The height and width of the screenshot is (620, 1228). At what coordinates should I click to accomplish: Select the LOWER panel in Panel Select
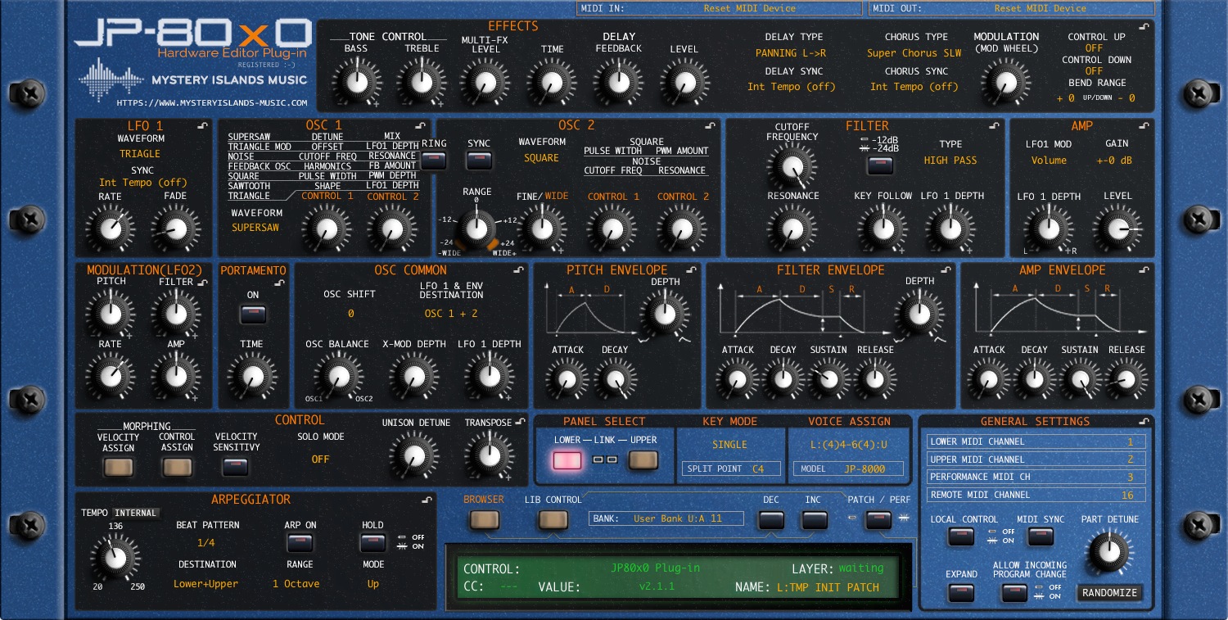pyautogui.click(x=566, y=460)
